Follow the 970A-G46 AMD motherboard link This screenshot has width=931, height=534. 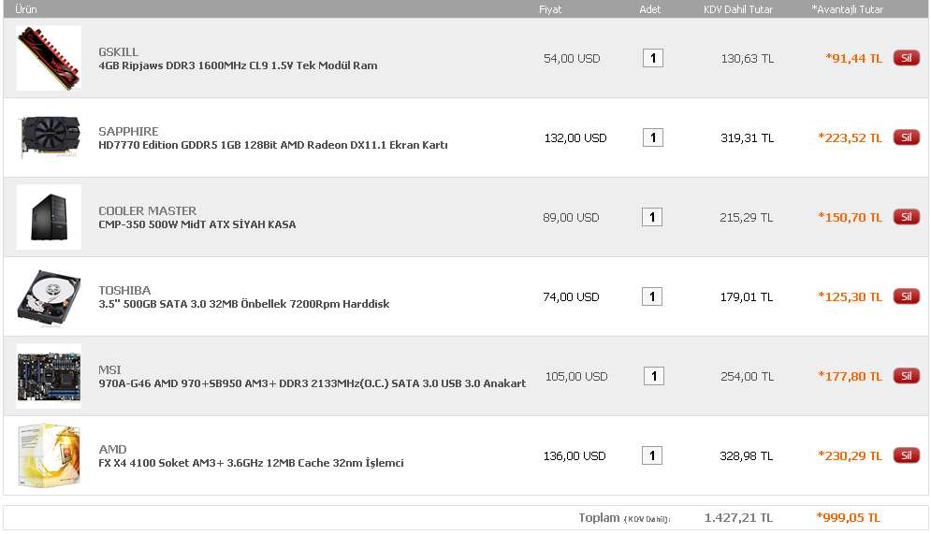pos(312,383)
